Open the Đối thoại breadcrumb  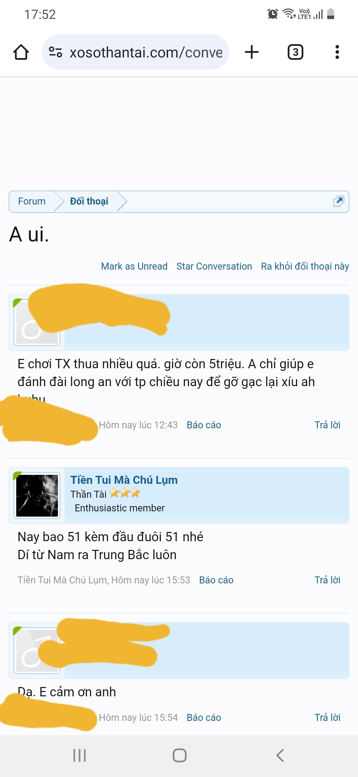point(89,201)
